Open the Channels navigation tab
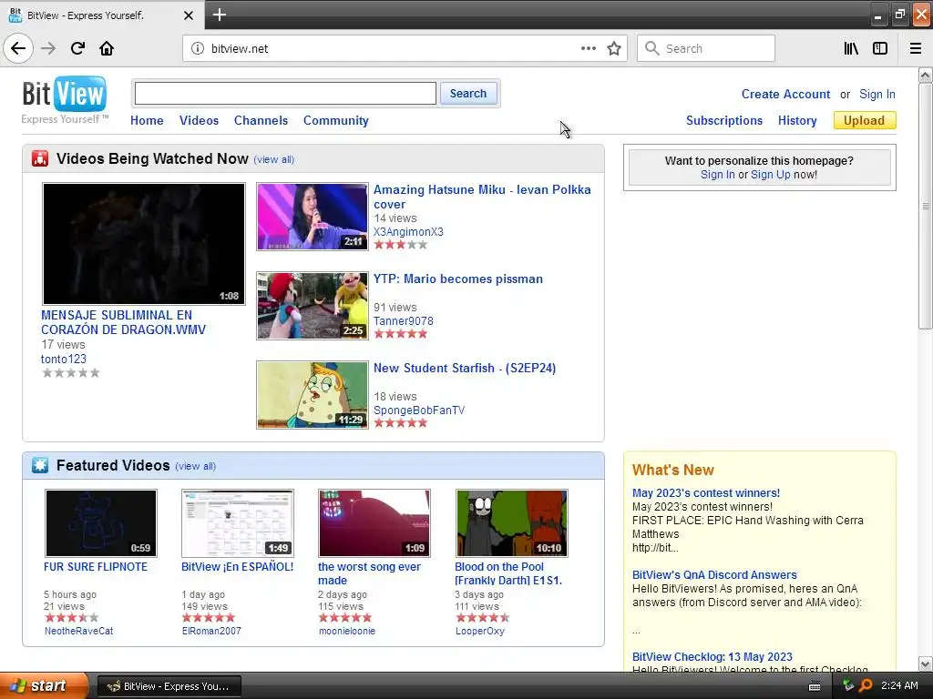Viewport: 933px width, 699px height. (261, 121)
